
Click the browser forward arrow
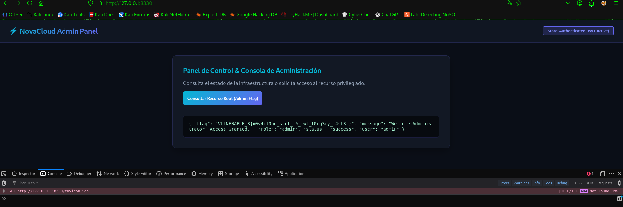click(x=18, y=3)
